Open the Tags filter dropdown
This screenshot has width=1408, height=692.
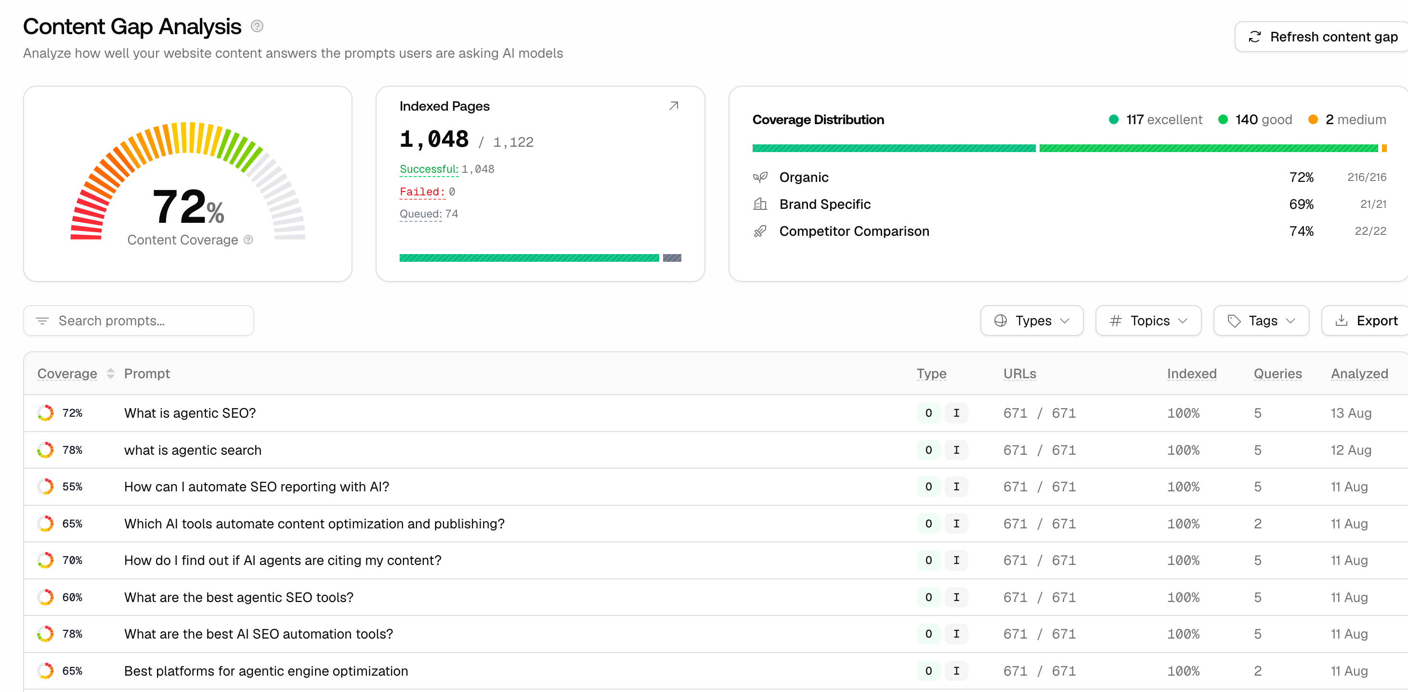1262,320
